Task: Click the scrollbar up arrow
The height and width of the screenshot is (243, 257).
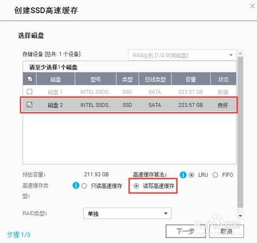Action: 240,53
